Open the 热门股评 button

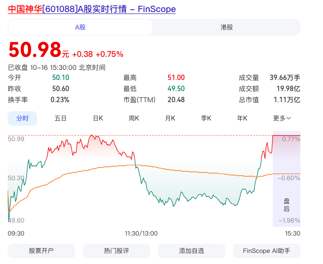[116, 251]
